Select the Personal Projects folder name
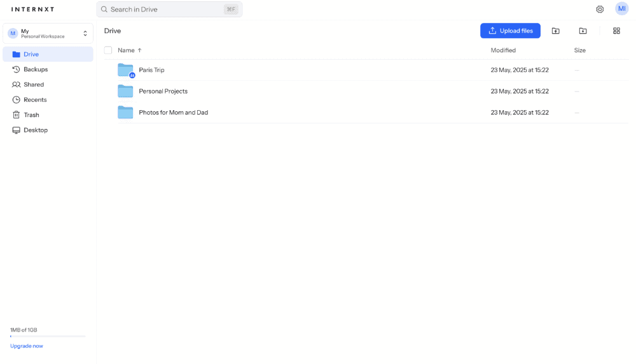636x364 pixels. 163,91
